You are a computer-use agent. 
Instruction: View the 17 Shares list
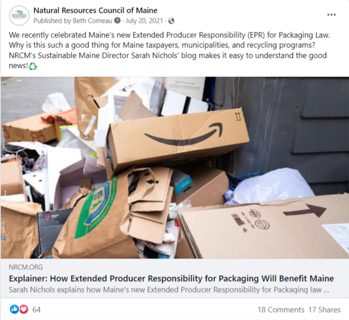click(x=324, y=310)
